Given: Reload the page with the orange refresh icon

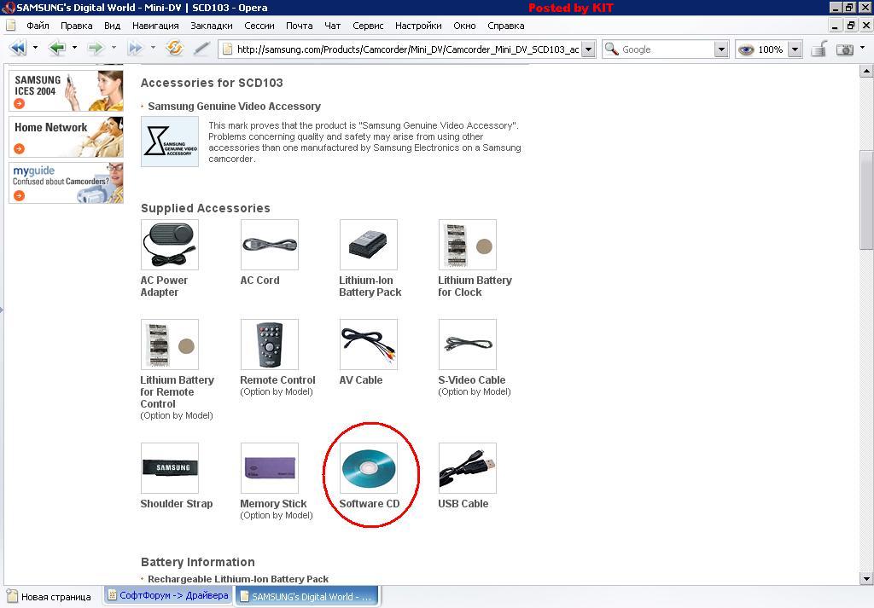Looking at the screenshot, I should point(174,48).
